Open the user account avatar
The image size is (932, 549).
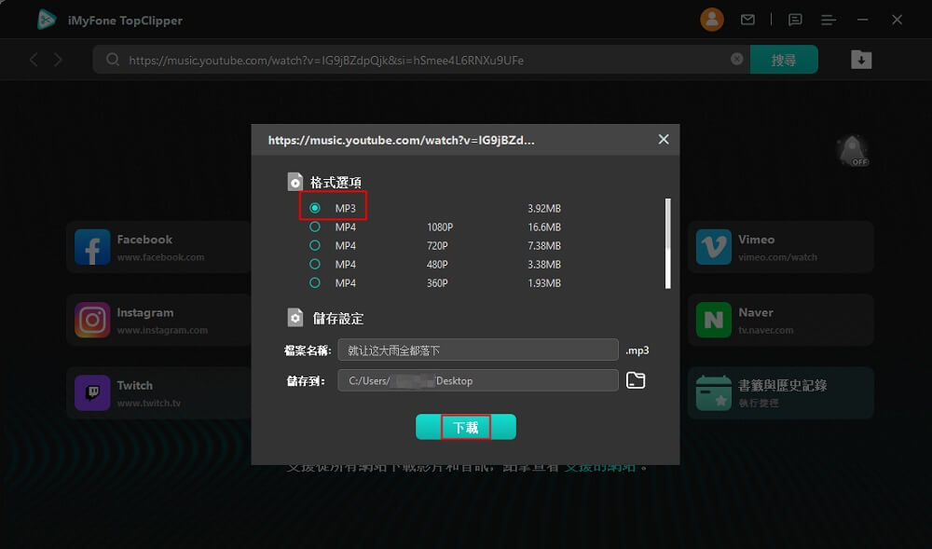[x=711, y=20]
